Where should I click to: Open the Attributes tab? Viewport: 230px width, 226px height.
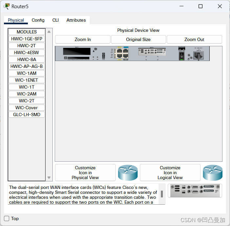pyautogui.click(x=76, y=20)
